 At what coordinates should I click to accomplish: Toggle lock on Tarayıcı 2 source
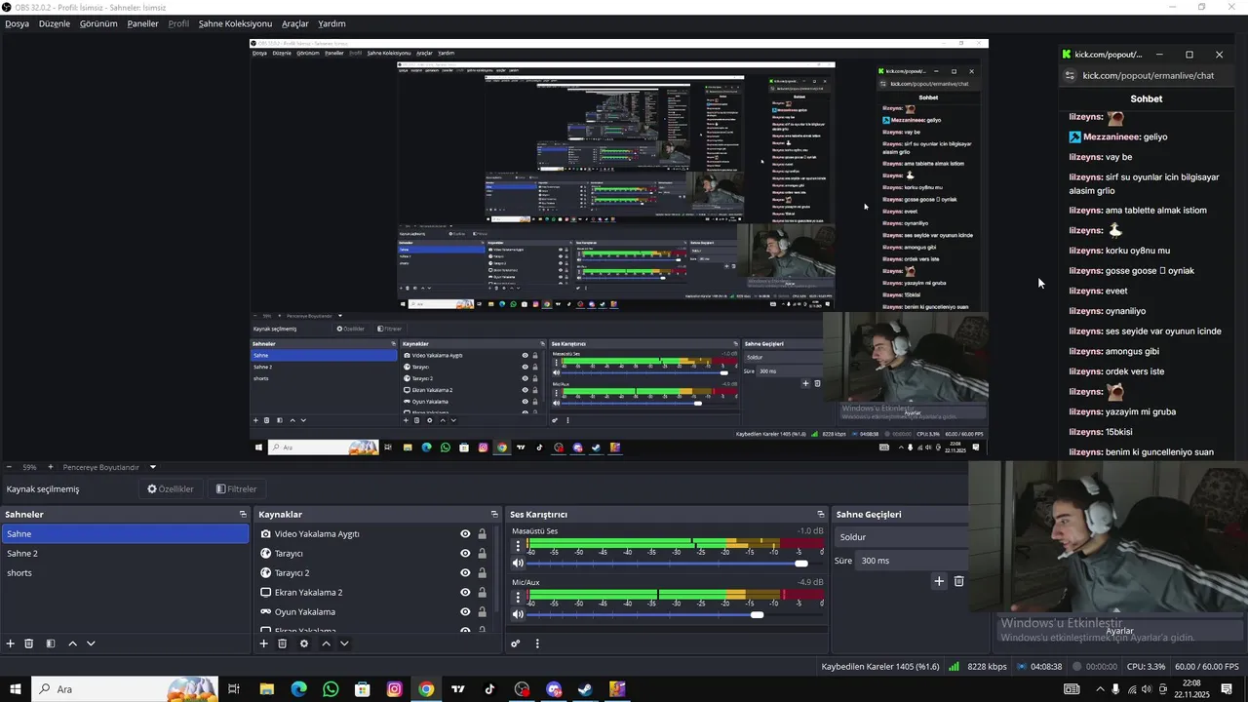click(x=482, y=573)
